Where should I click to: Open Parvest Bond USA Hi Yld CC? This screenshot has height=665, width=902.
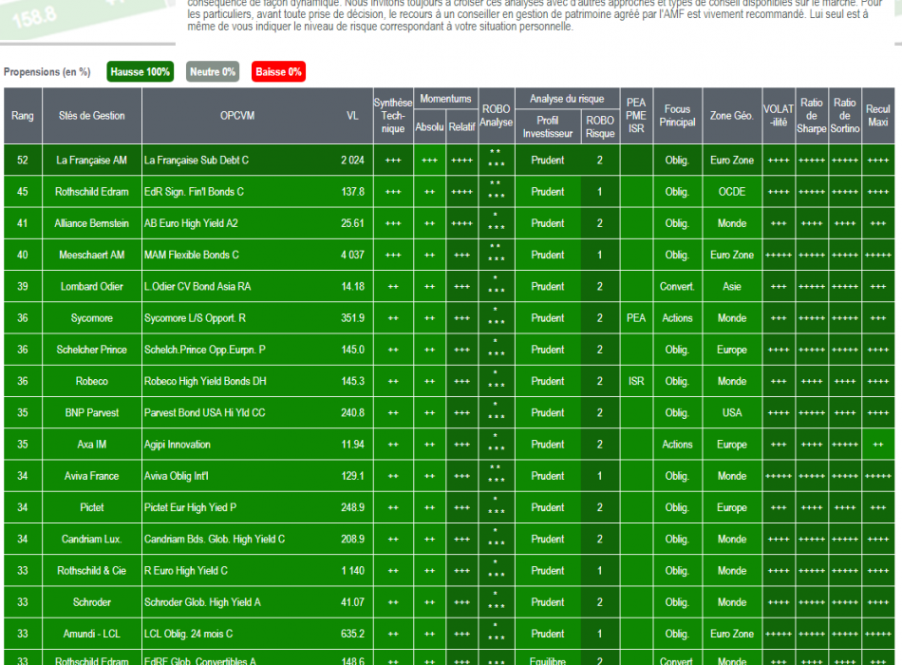(205, 413)
